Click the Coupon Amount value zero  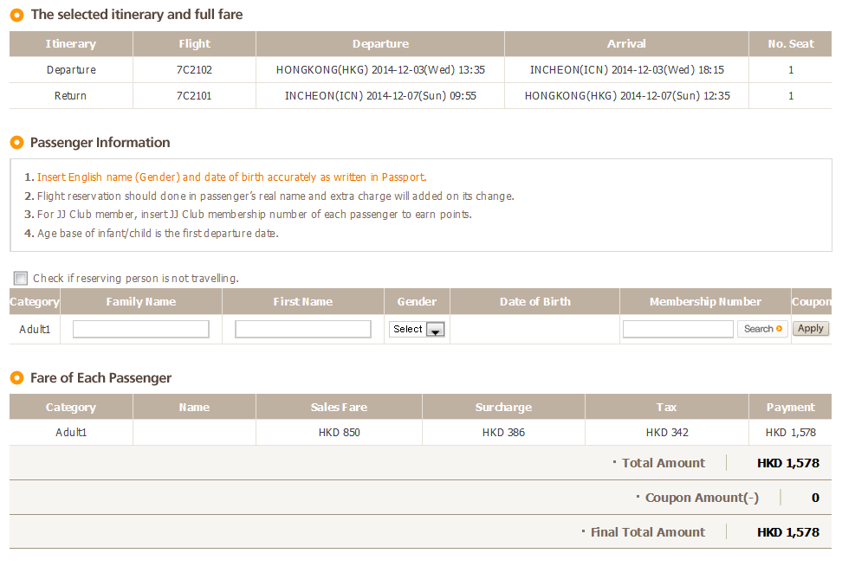(815, 498)
